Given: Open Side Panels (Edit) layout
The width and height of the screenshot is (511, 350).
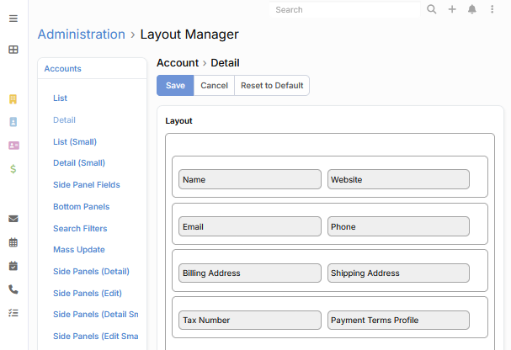Looking at the screenshot, I should click(x=88, y=294).
